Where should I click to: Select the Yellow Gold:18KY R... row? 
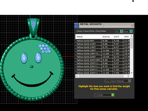[103, 54]
